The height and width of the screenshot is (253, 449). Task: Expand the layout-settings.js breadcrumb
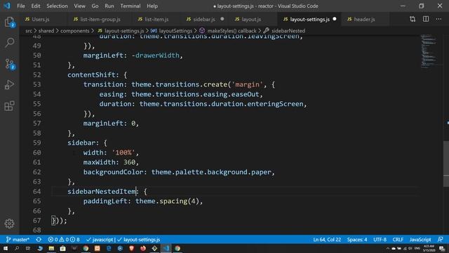coord(121,31)
